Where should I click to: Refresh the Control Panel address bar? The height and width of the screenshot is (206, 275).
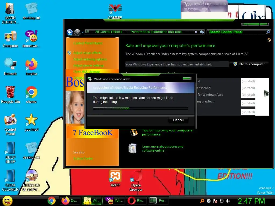tap(202, 32)
